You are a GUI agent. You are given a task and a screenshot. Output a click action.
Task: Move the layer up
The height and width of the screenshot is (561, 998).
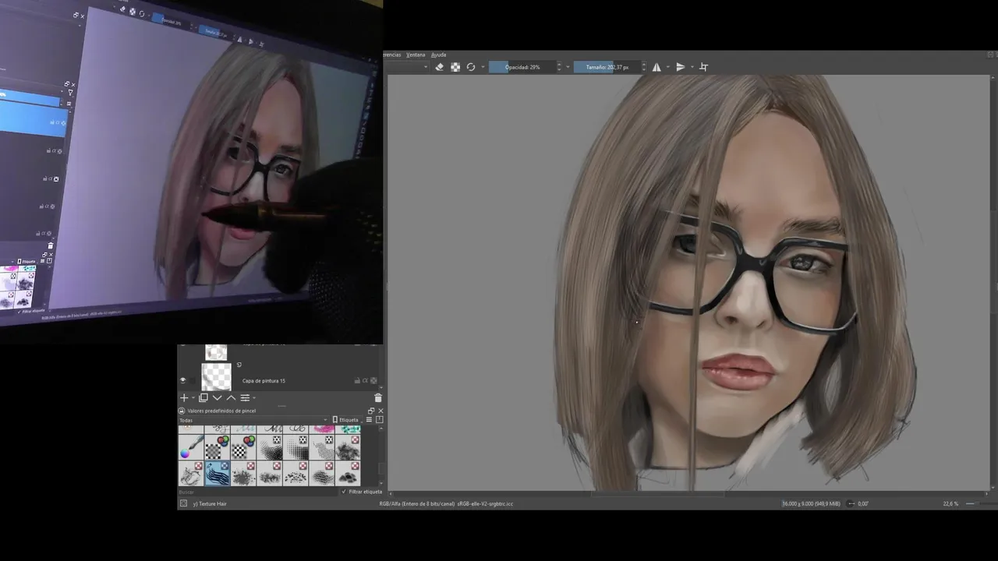231,397
